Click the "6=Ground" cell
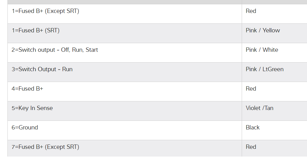307x159 pixels. 25,128
